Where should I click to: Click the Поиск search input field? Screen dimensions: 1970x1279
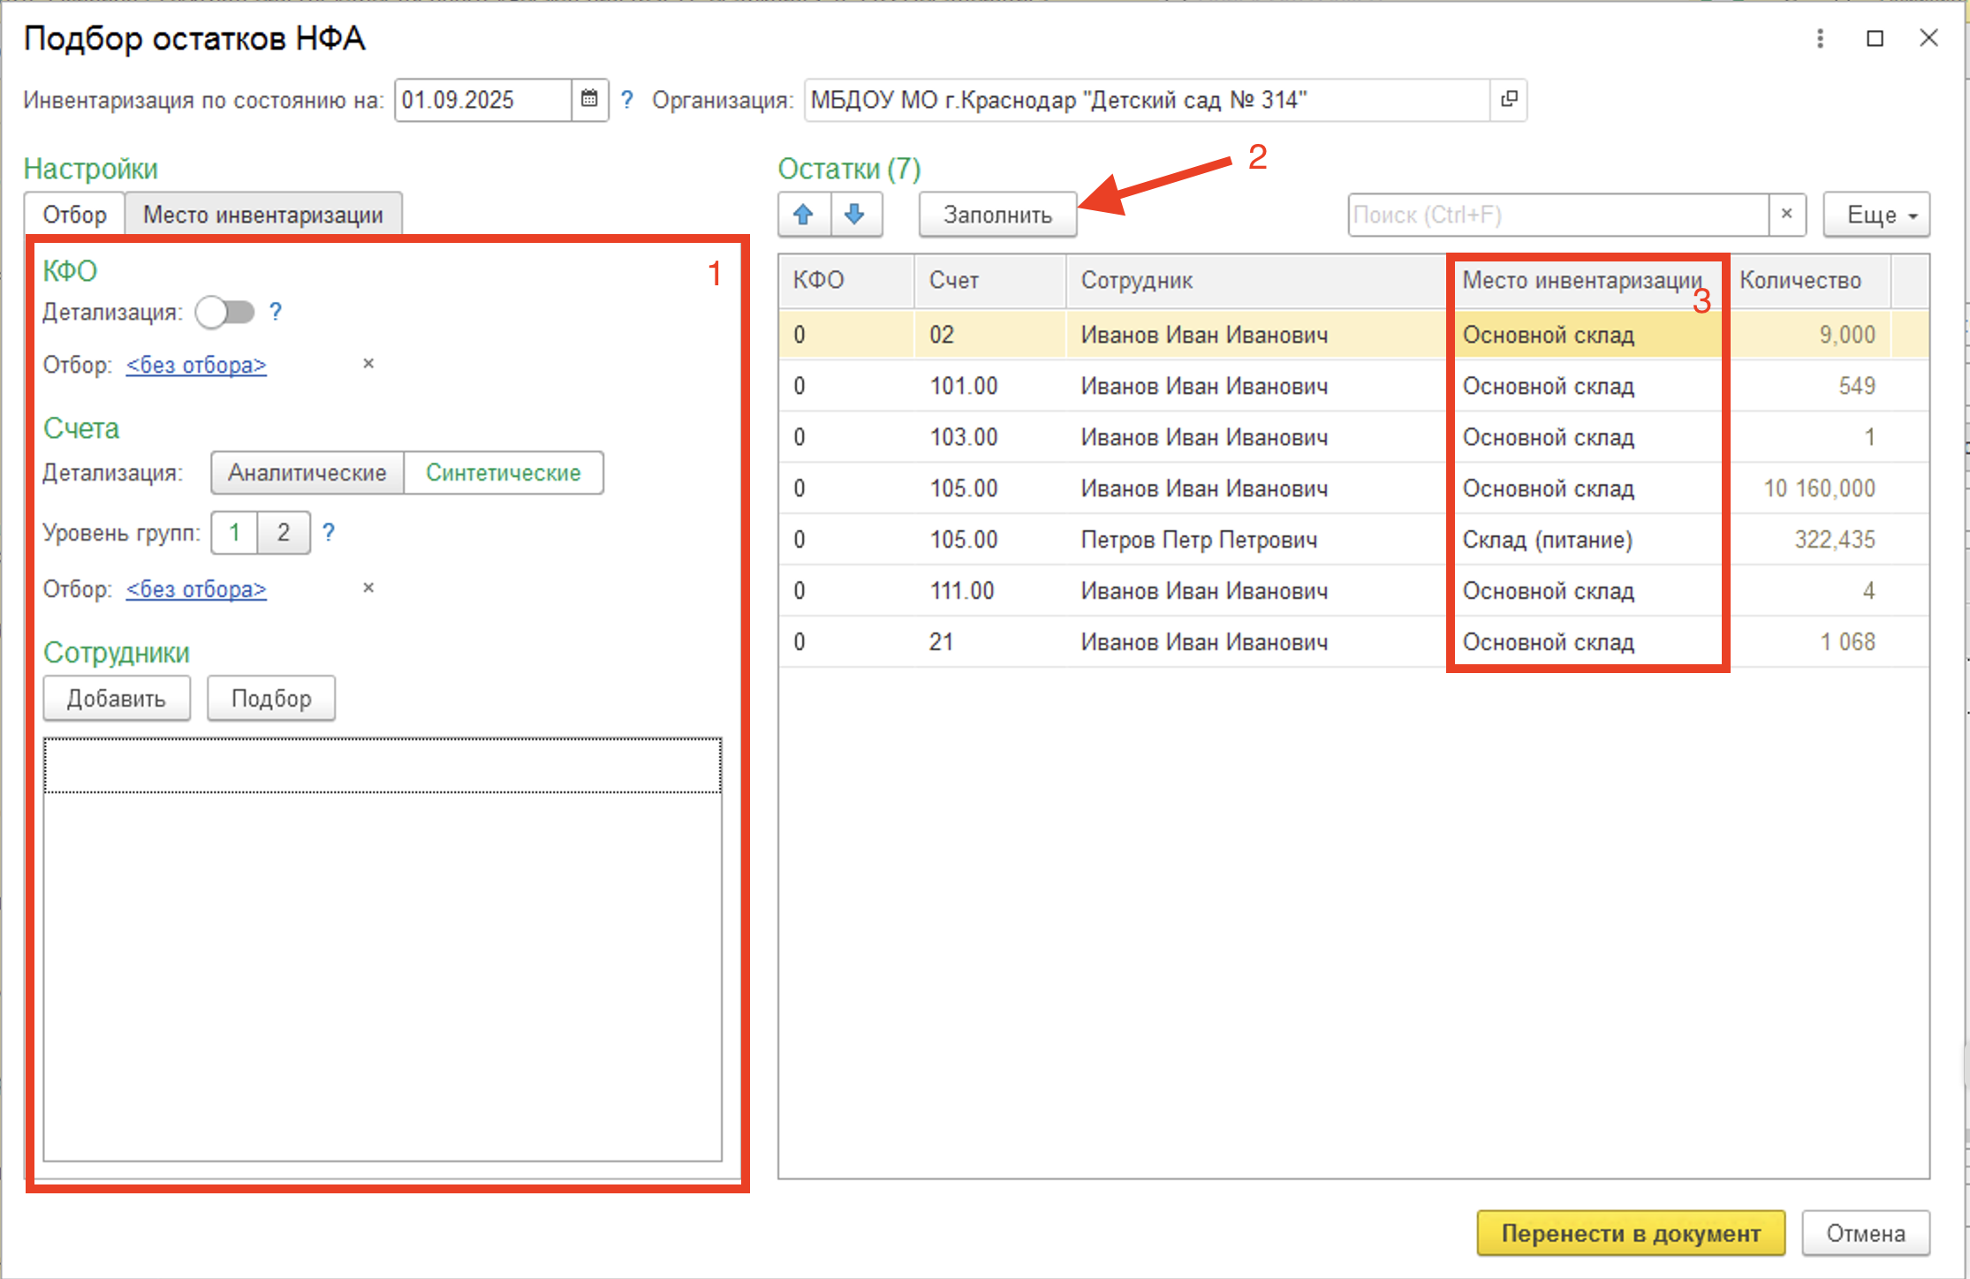[x=1557, y=215]
